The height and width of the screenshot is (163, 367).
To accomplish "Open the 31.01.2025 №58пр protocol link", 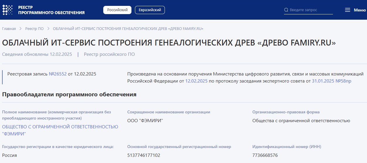I will (331, 81).
